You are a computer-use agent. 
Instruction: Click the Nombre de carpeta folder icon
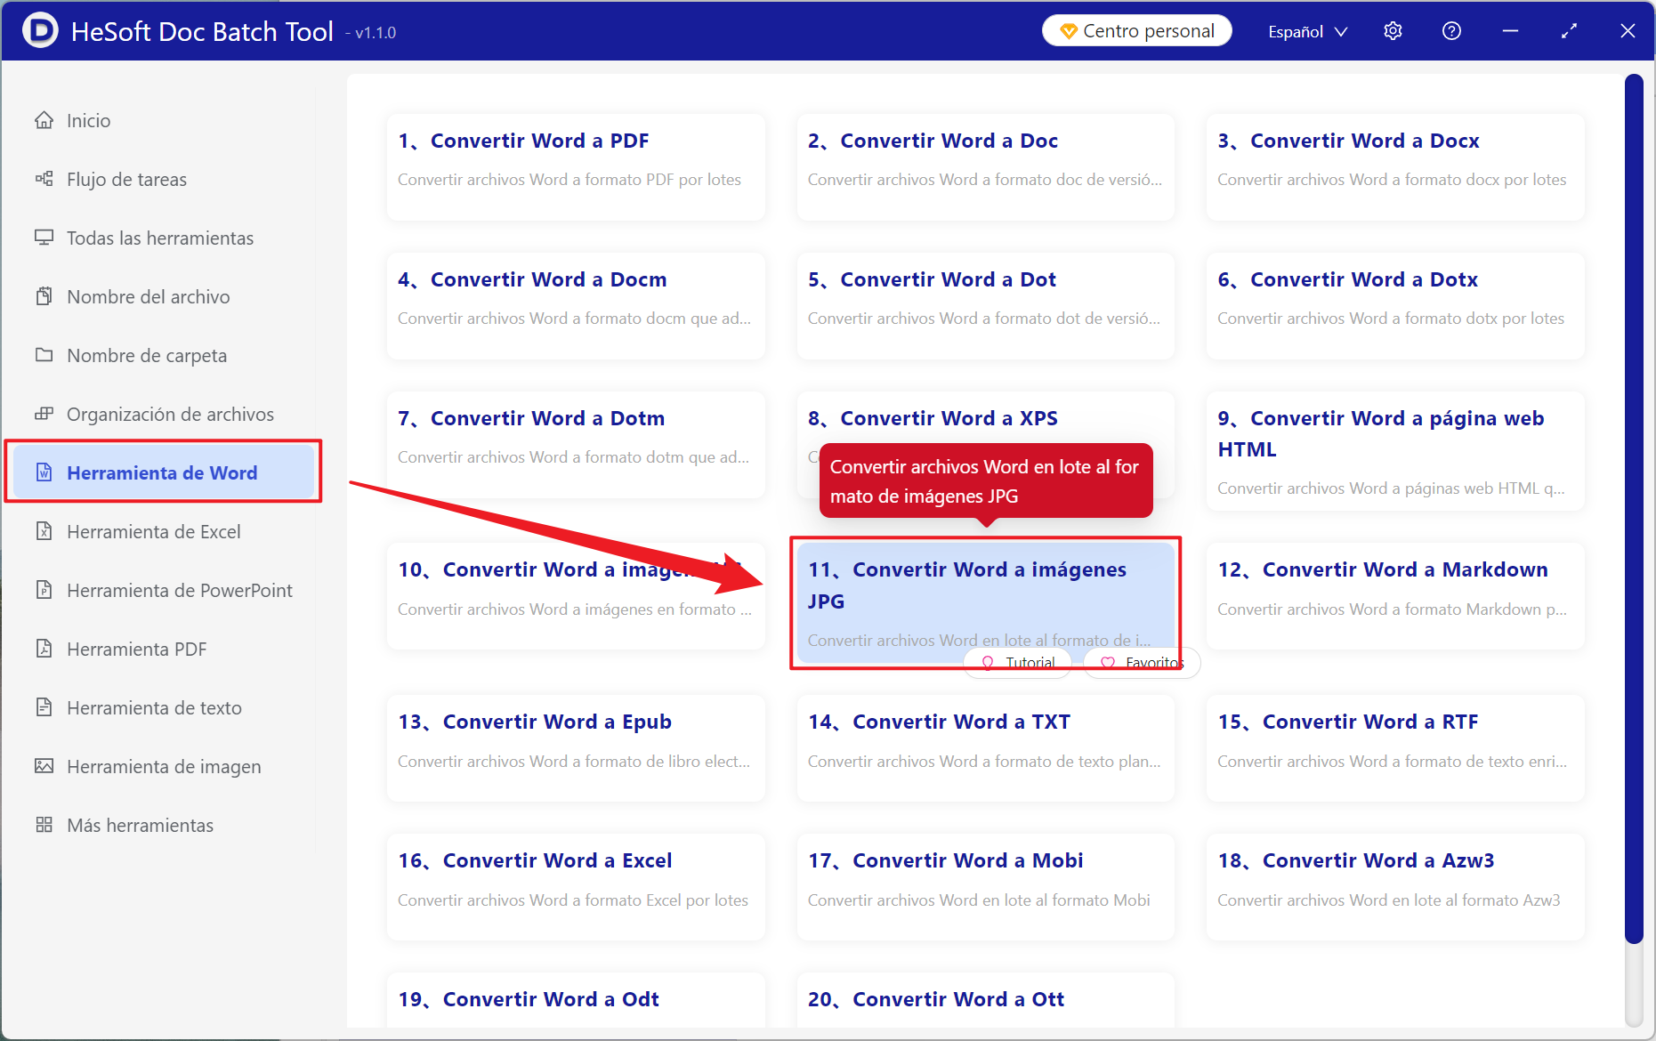click(44, 355)
